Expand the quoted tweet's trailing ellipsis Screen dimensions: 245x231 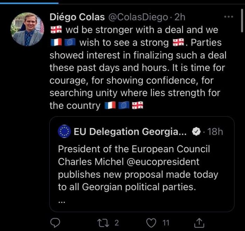(x=62, y=201)
